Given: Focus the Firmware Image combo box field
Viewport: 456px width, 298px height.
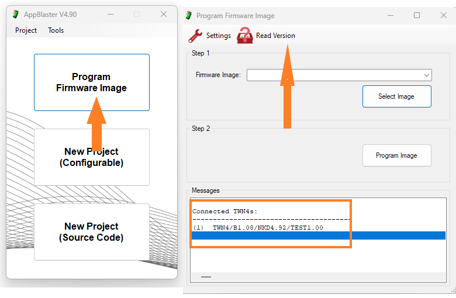Looking at the screenshot, I should [x=339, y=75].
